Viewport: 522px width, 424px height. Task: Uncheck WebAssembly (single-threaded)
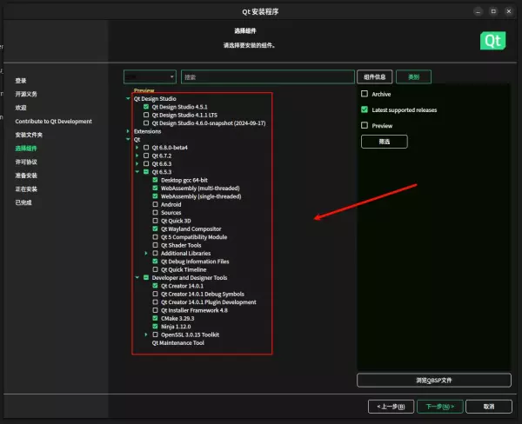[155, 196]
